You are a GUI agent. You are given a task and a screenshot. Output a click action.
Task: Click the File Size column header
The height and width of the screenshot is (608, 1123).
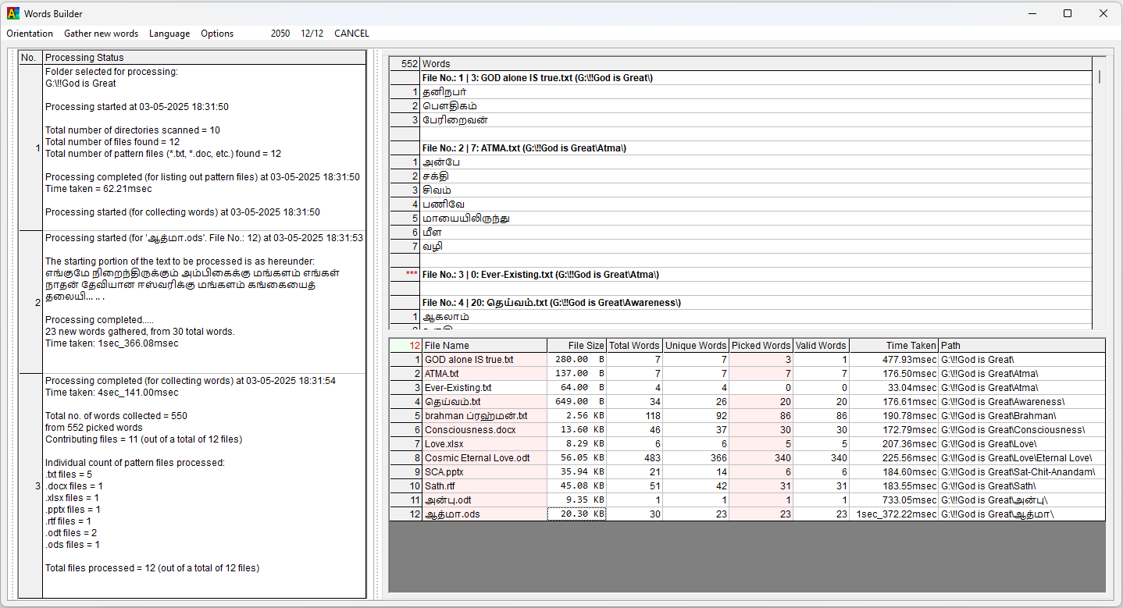(x=576, y=345)
